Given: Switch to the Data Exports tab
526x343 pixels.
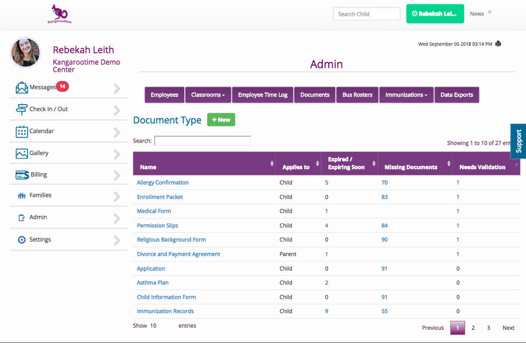Looking at the screenshot, I should (456, 95).
